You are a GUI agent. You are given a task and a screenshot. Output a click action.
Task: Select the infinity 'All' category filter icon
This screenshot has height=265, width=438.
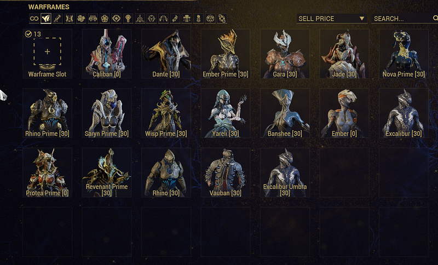pos(34,19)
